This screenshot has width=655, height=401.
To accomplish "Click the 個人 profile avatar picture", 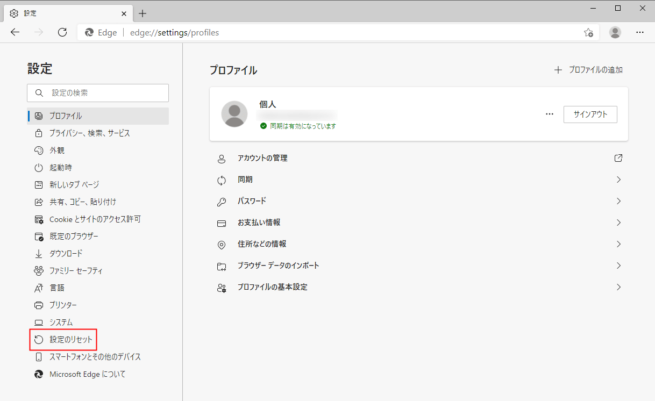I will [x=234, y=114].
